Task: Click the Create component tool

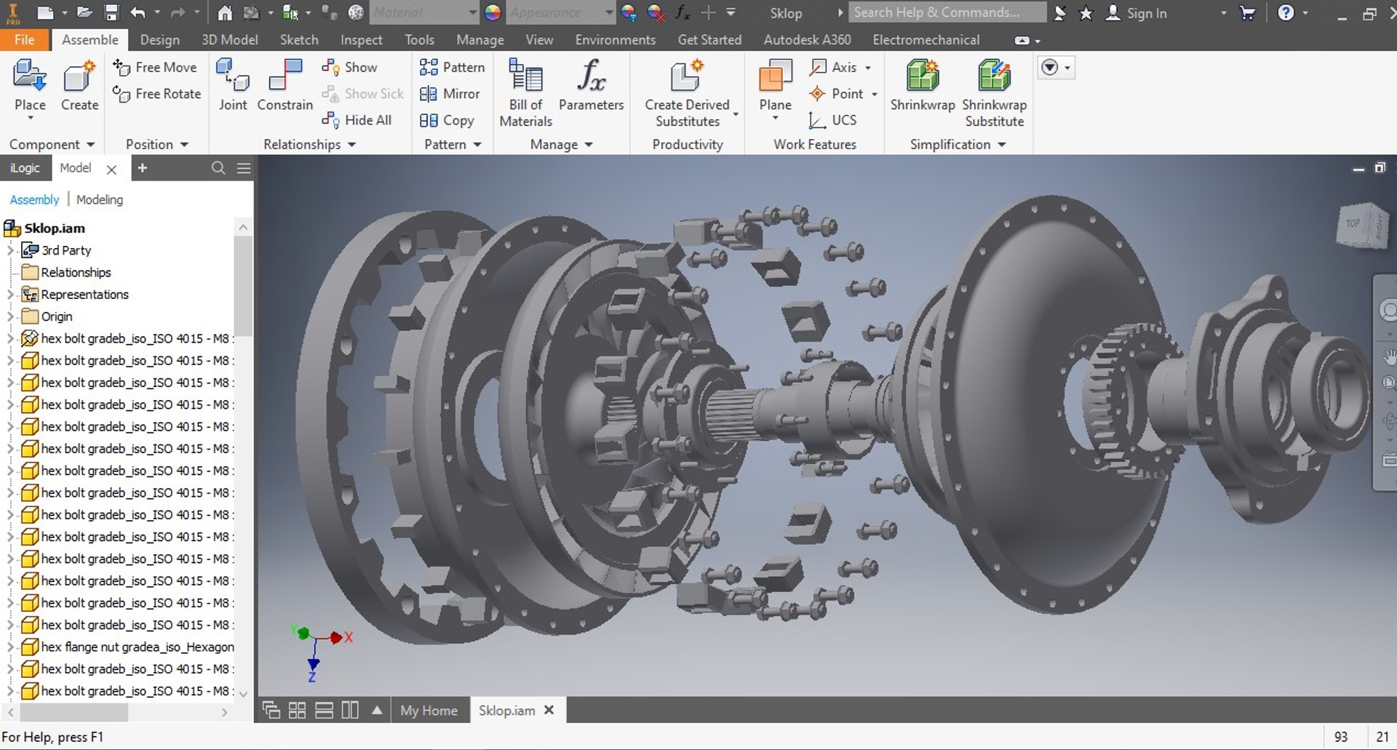Action: click(79, 86)
